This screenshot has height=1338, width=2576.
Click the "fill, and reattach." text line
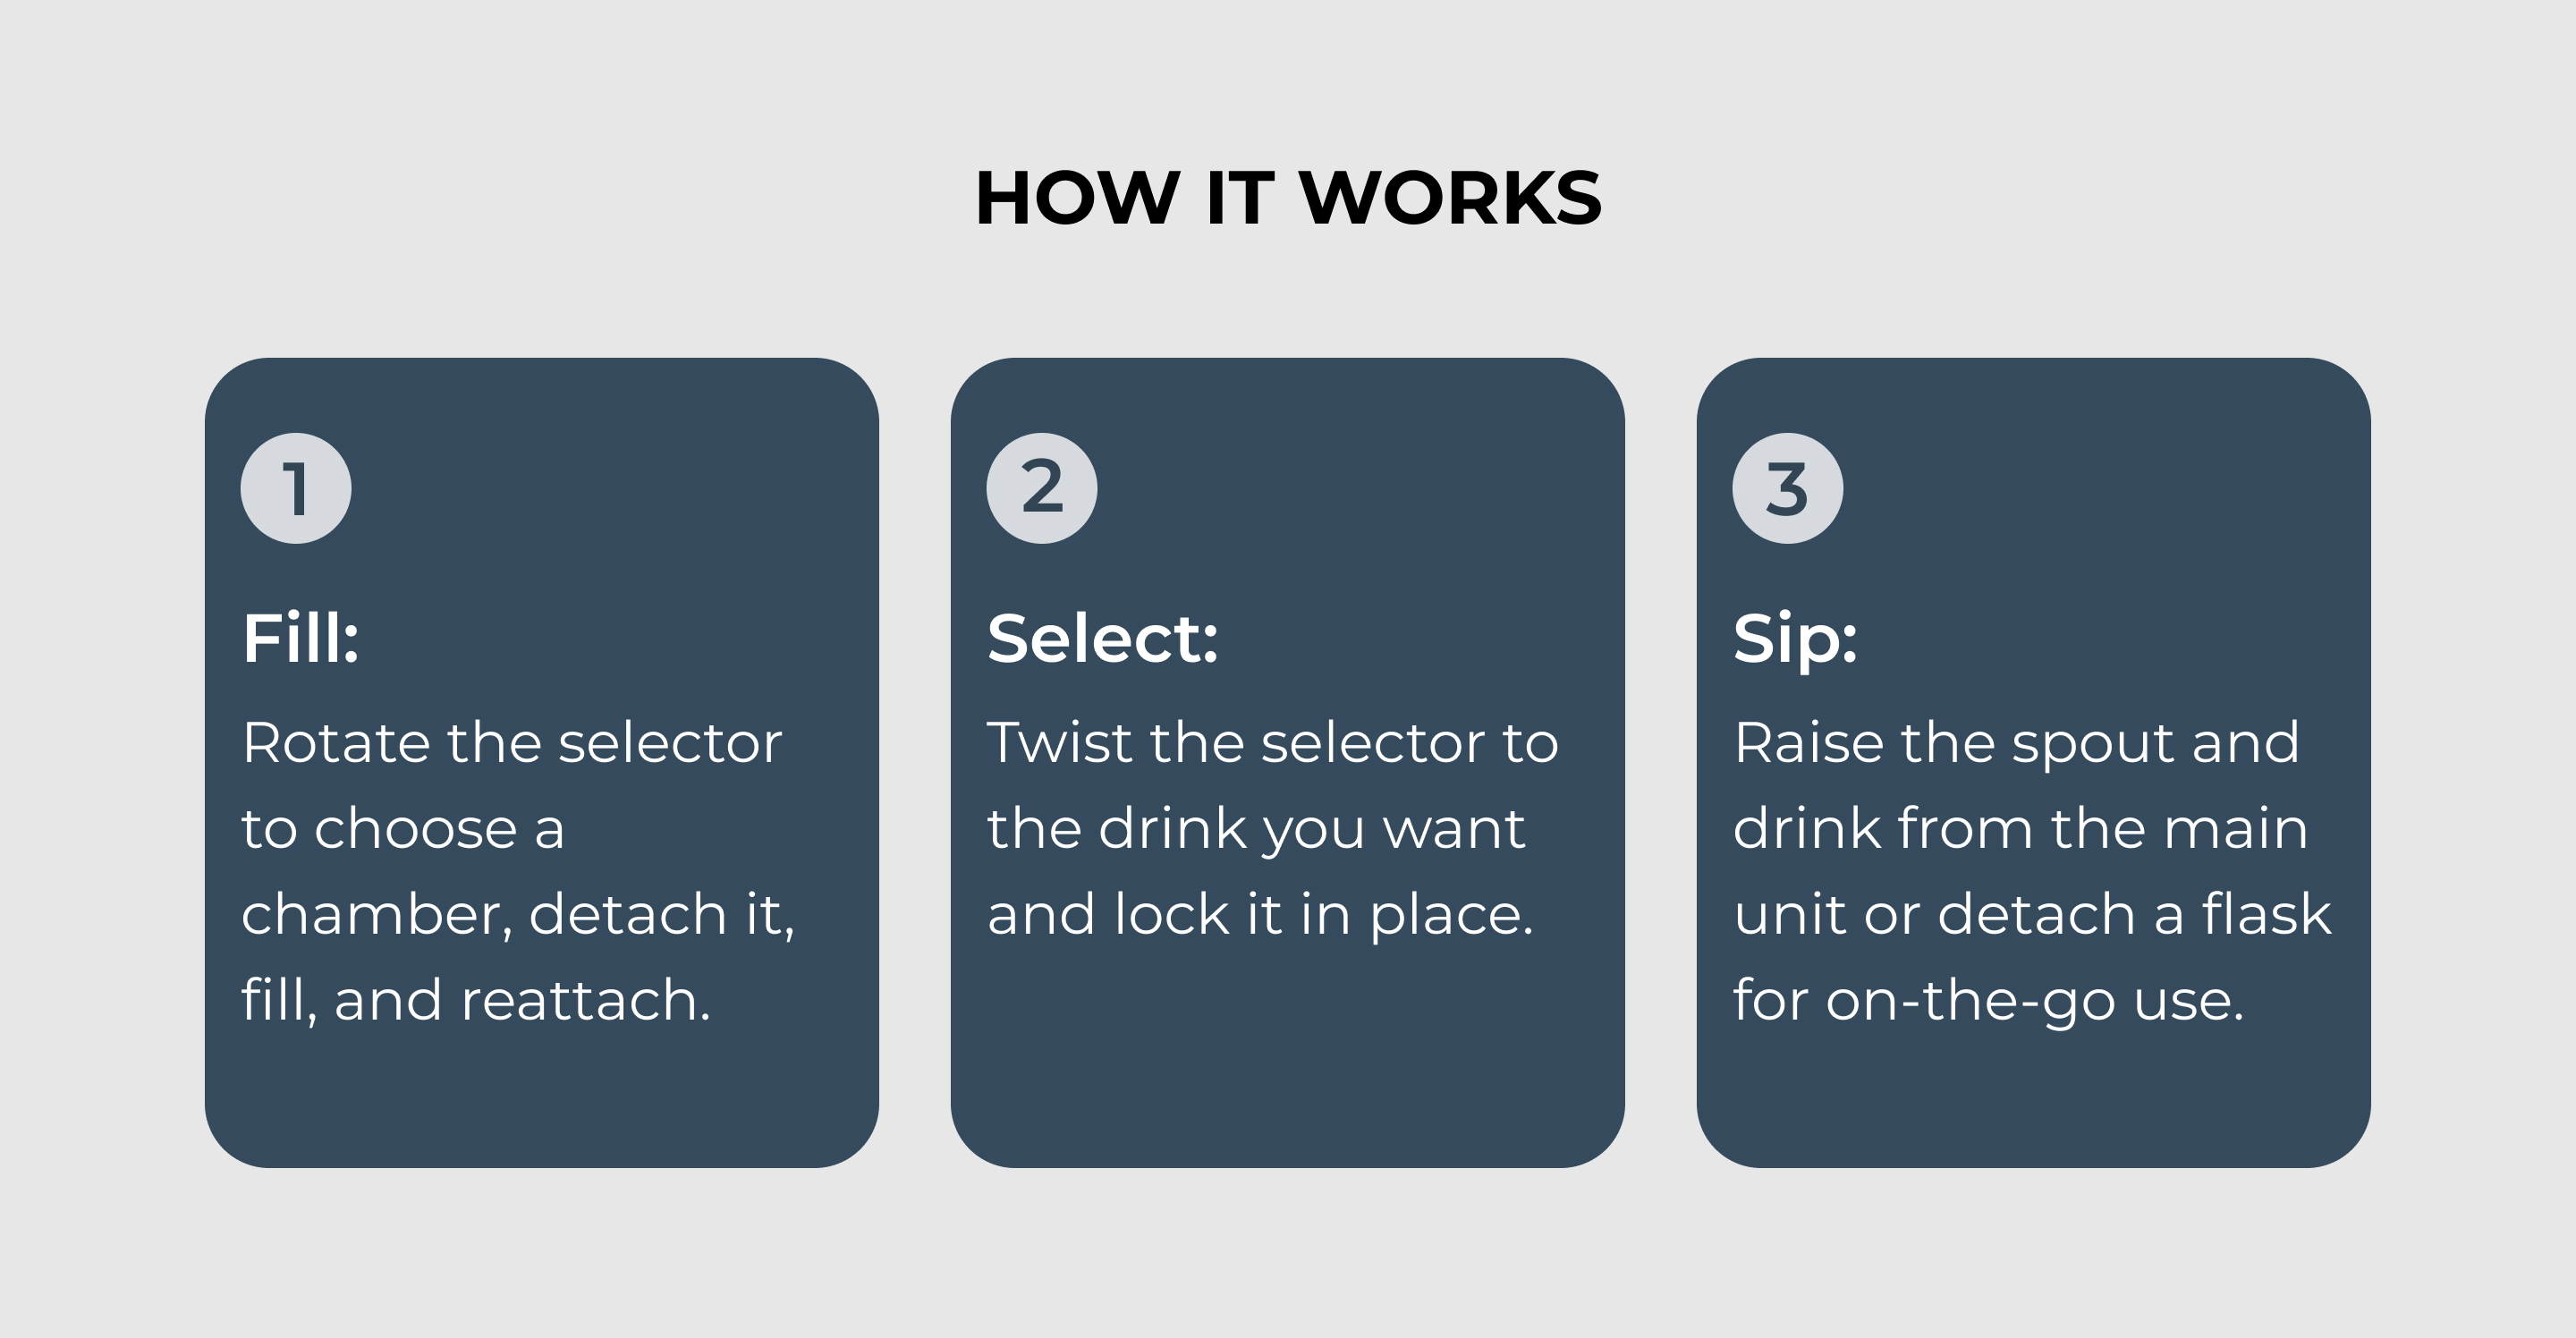[x=476, y=1000]
